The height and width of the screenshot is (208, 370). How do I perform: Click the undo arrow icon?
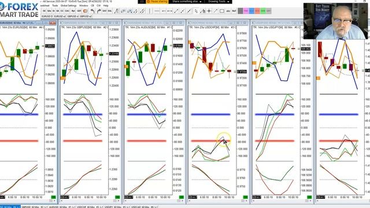tap(92, 11)
